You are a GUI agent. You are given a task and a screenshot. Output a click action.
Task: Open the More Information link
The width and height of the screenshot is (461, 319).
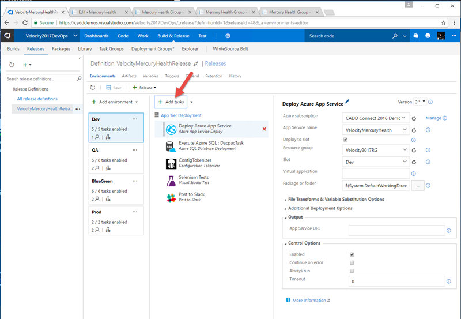(309, 300)
